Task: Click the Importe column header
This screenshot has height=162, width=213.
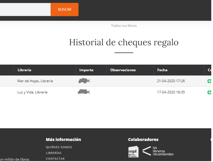Action: click(91, 70)
